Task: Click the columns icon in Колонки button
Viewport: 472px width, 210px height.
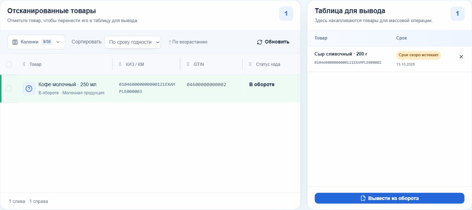Action: pyautogui.click(x=15, y=42)
